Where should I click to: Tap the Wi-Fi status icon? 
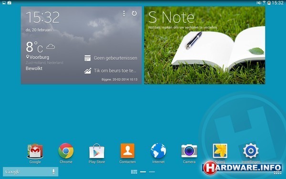(x=264, y=3)
